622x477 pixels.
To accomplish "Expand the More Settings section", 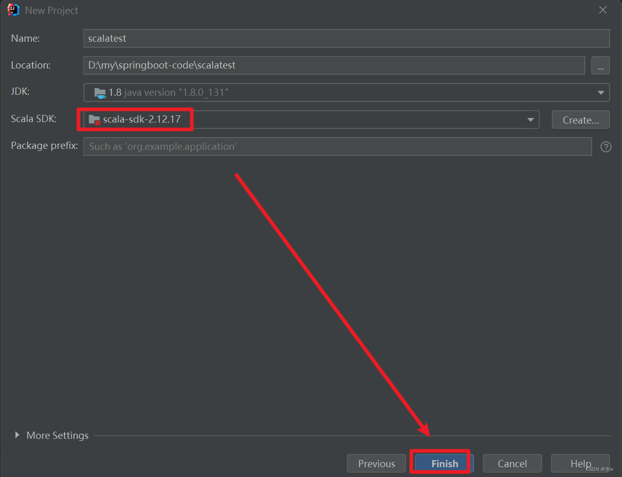I will (x=16, y=435).
